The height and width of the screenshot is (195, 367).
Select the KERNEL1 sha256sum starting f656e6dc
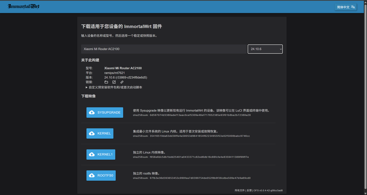[191, 157]
